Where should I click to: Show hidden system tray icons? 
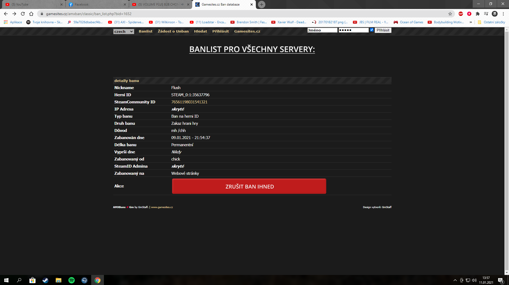pos(455,280)
